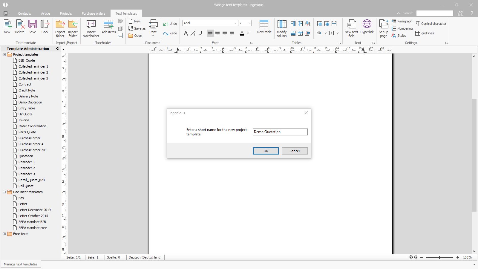Click the zoom slider handle
478x269 pixels.
pyautogui.click(x=439, y=257)
